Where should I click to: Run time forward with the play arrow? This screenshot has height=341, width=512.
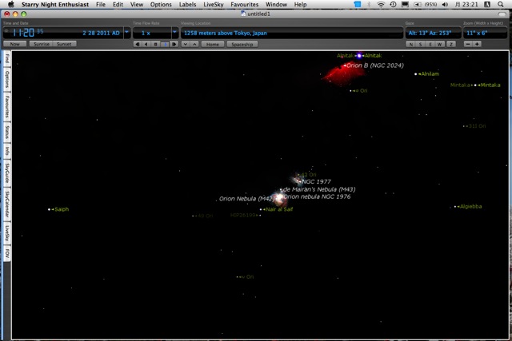pos(165,44)
